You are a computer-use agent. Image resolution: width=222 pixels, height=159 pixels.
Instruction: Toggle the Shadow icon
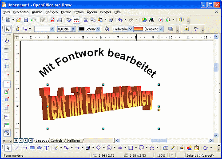(170, 29)
